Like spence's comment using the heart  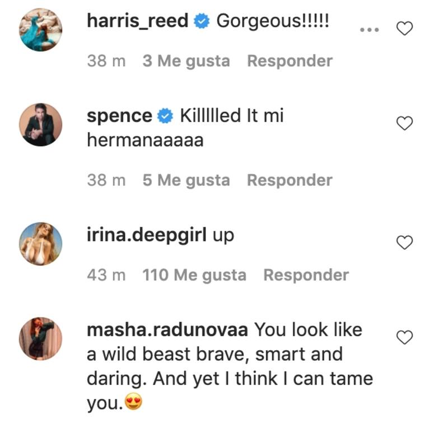(404, 123)
